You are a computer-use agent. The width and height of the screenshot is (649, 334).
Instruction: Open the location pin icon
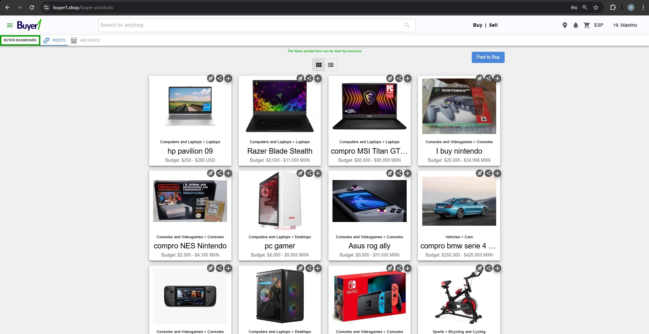point(565,25)
